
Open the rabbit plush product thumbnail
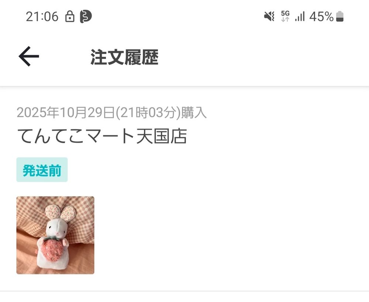click(55, 235)
